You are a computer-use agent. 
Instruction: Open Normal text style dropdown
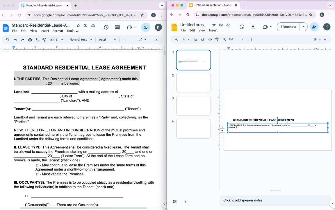pyautogui.click(x=81, y=40)
